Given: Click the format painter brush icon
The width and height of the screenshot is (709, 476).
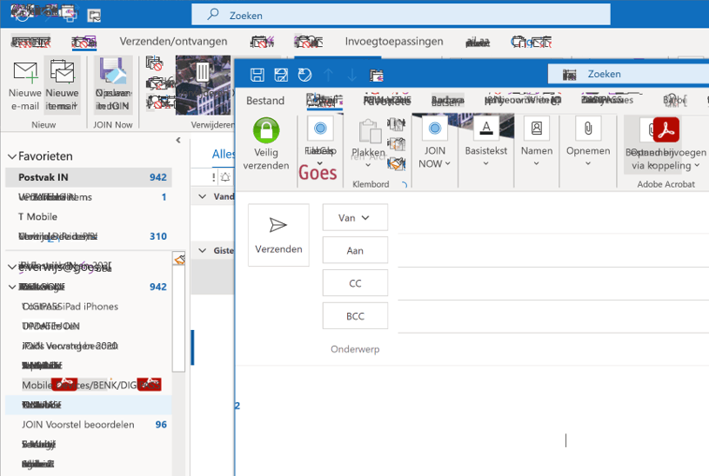Looking at the screenshot, I should click(x=396, y=163).
